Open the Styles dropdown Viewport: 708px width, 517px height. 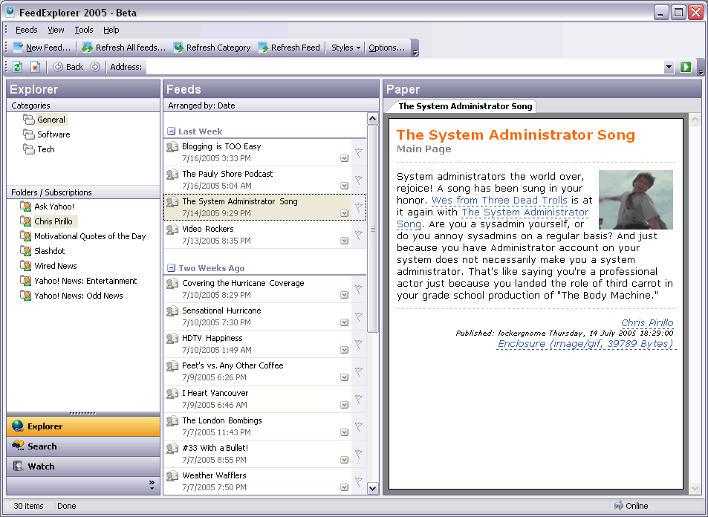(x=346, y=48)
